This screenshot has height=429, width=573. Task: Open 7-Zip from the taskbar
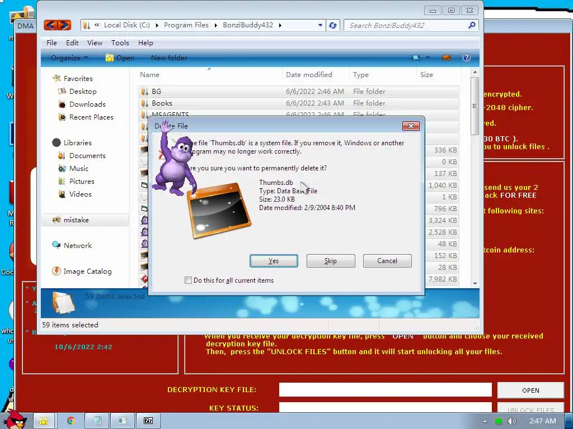point(148,421)
